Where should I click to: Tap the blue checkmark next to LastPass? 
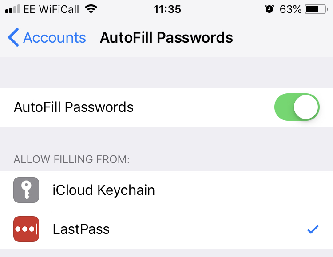(313, 229)
